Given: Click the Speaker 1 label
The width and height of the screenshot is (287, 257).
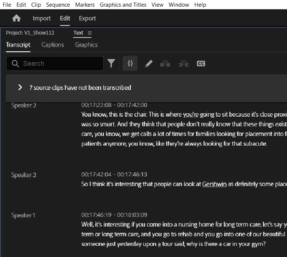Looking at the screenshot, I should [23, 215].
